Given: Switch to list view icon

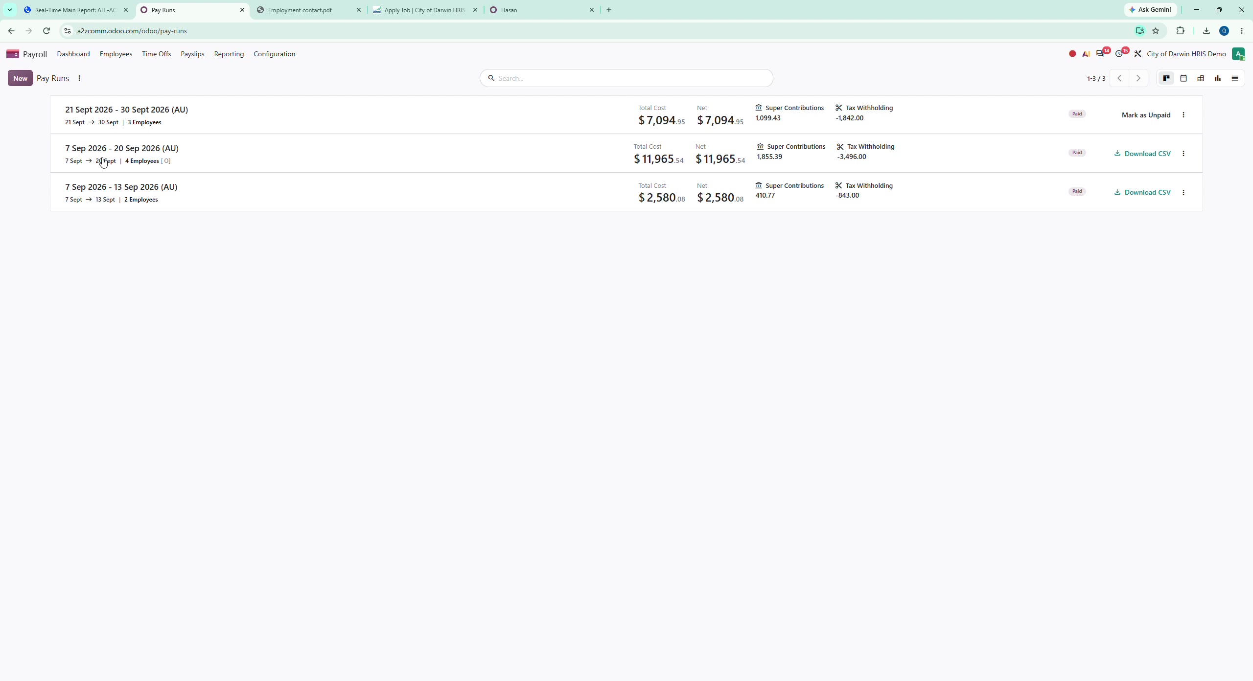Looking at the screenshot, I should (1235, 78).
